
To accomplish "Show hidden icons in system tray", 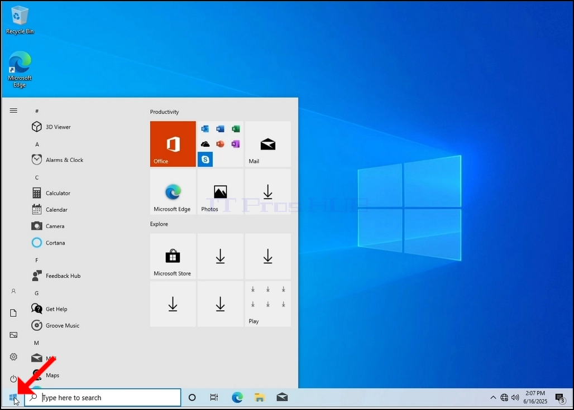I will tap(493, 398).
